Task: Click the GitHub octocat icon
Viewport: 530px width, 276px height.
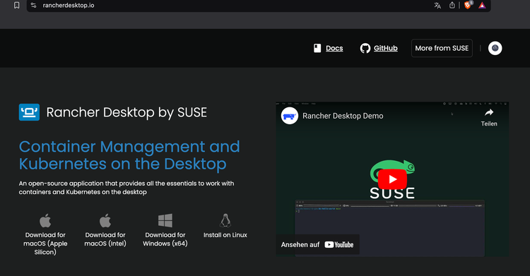Action: point(365,48)
